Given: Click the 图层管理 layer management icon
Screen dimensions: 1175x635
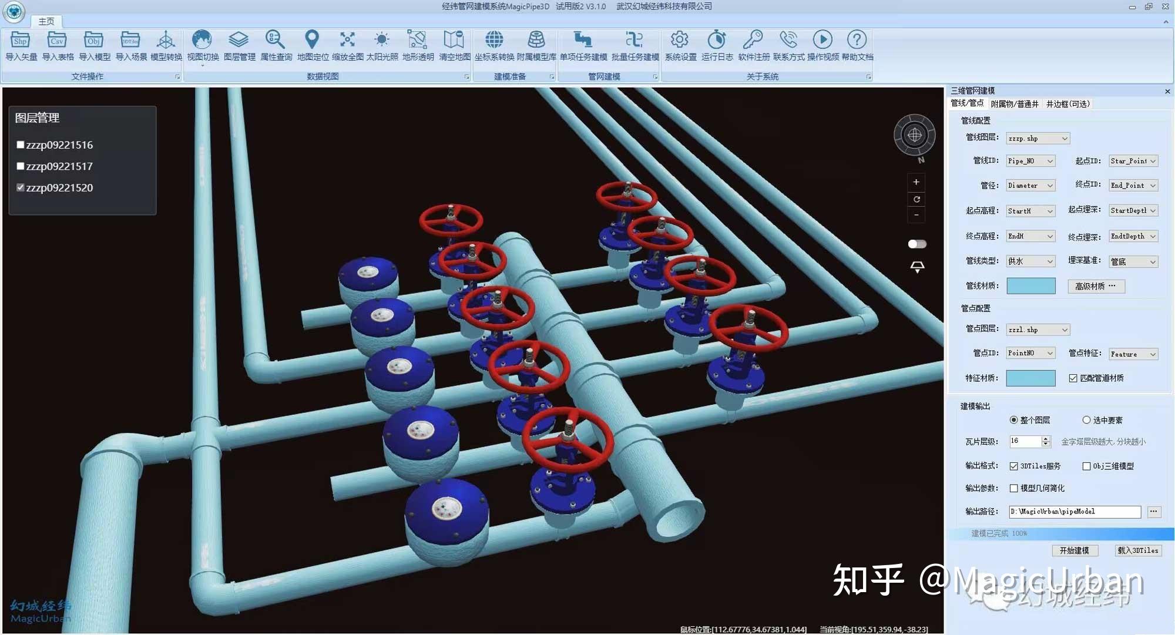Looking at the screenshot, I should pyautogui.click(x=239, y=47).
